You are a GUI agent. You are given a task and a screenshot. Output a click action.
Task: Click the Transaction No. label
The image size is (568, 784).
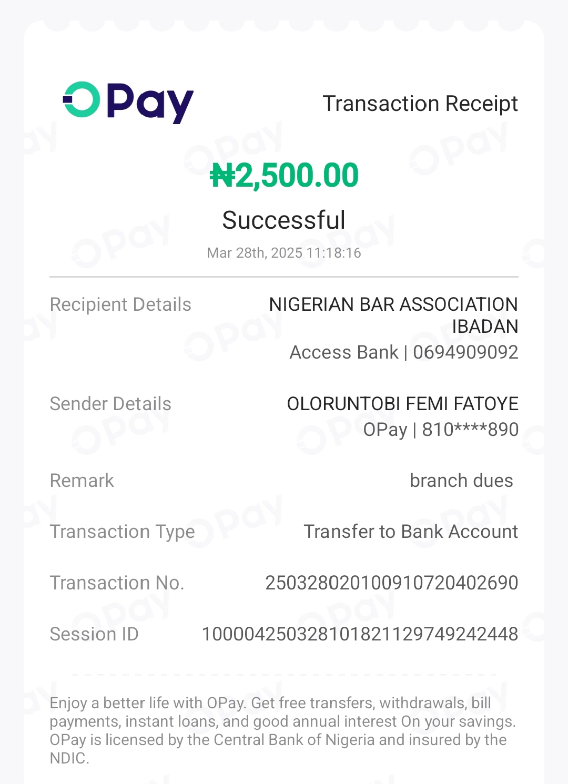pos(117,583)
